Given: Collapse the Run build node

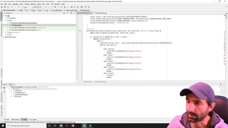Looking at the screenshot, I should [x=9, y=89].
